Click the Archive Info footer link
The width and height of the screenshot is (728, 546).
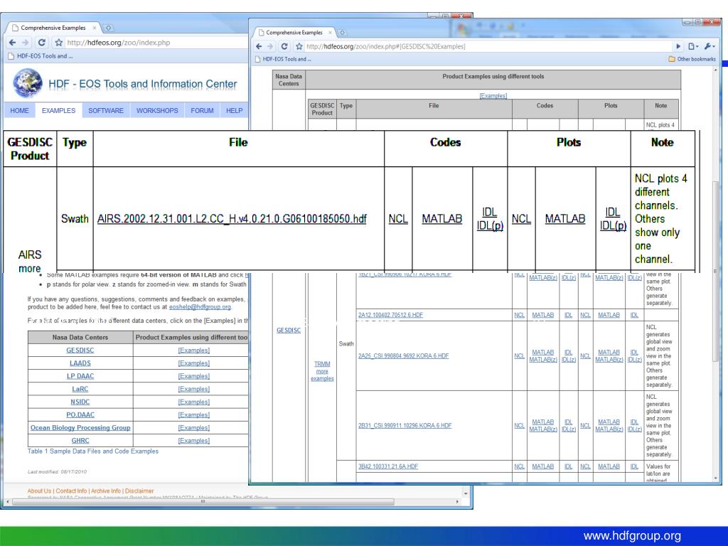pyautogui.click(x=105, y=491)
